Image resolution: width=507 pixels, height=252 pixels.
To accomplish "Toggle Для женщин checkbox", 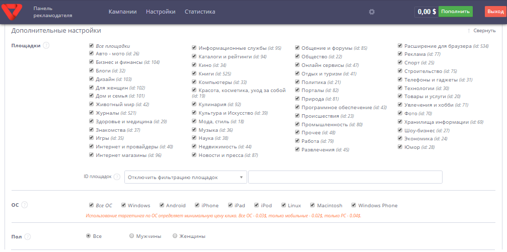I will [91, 87].
